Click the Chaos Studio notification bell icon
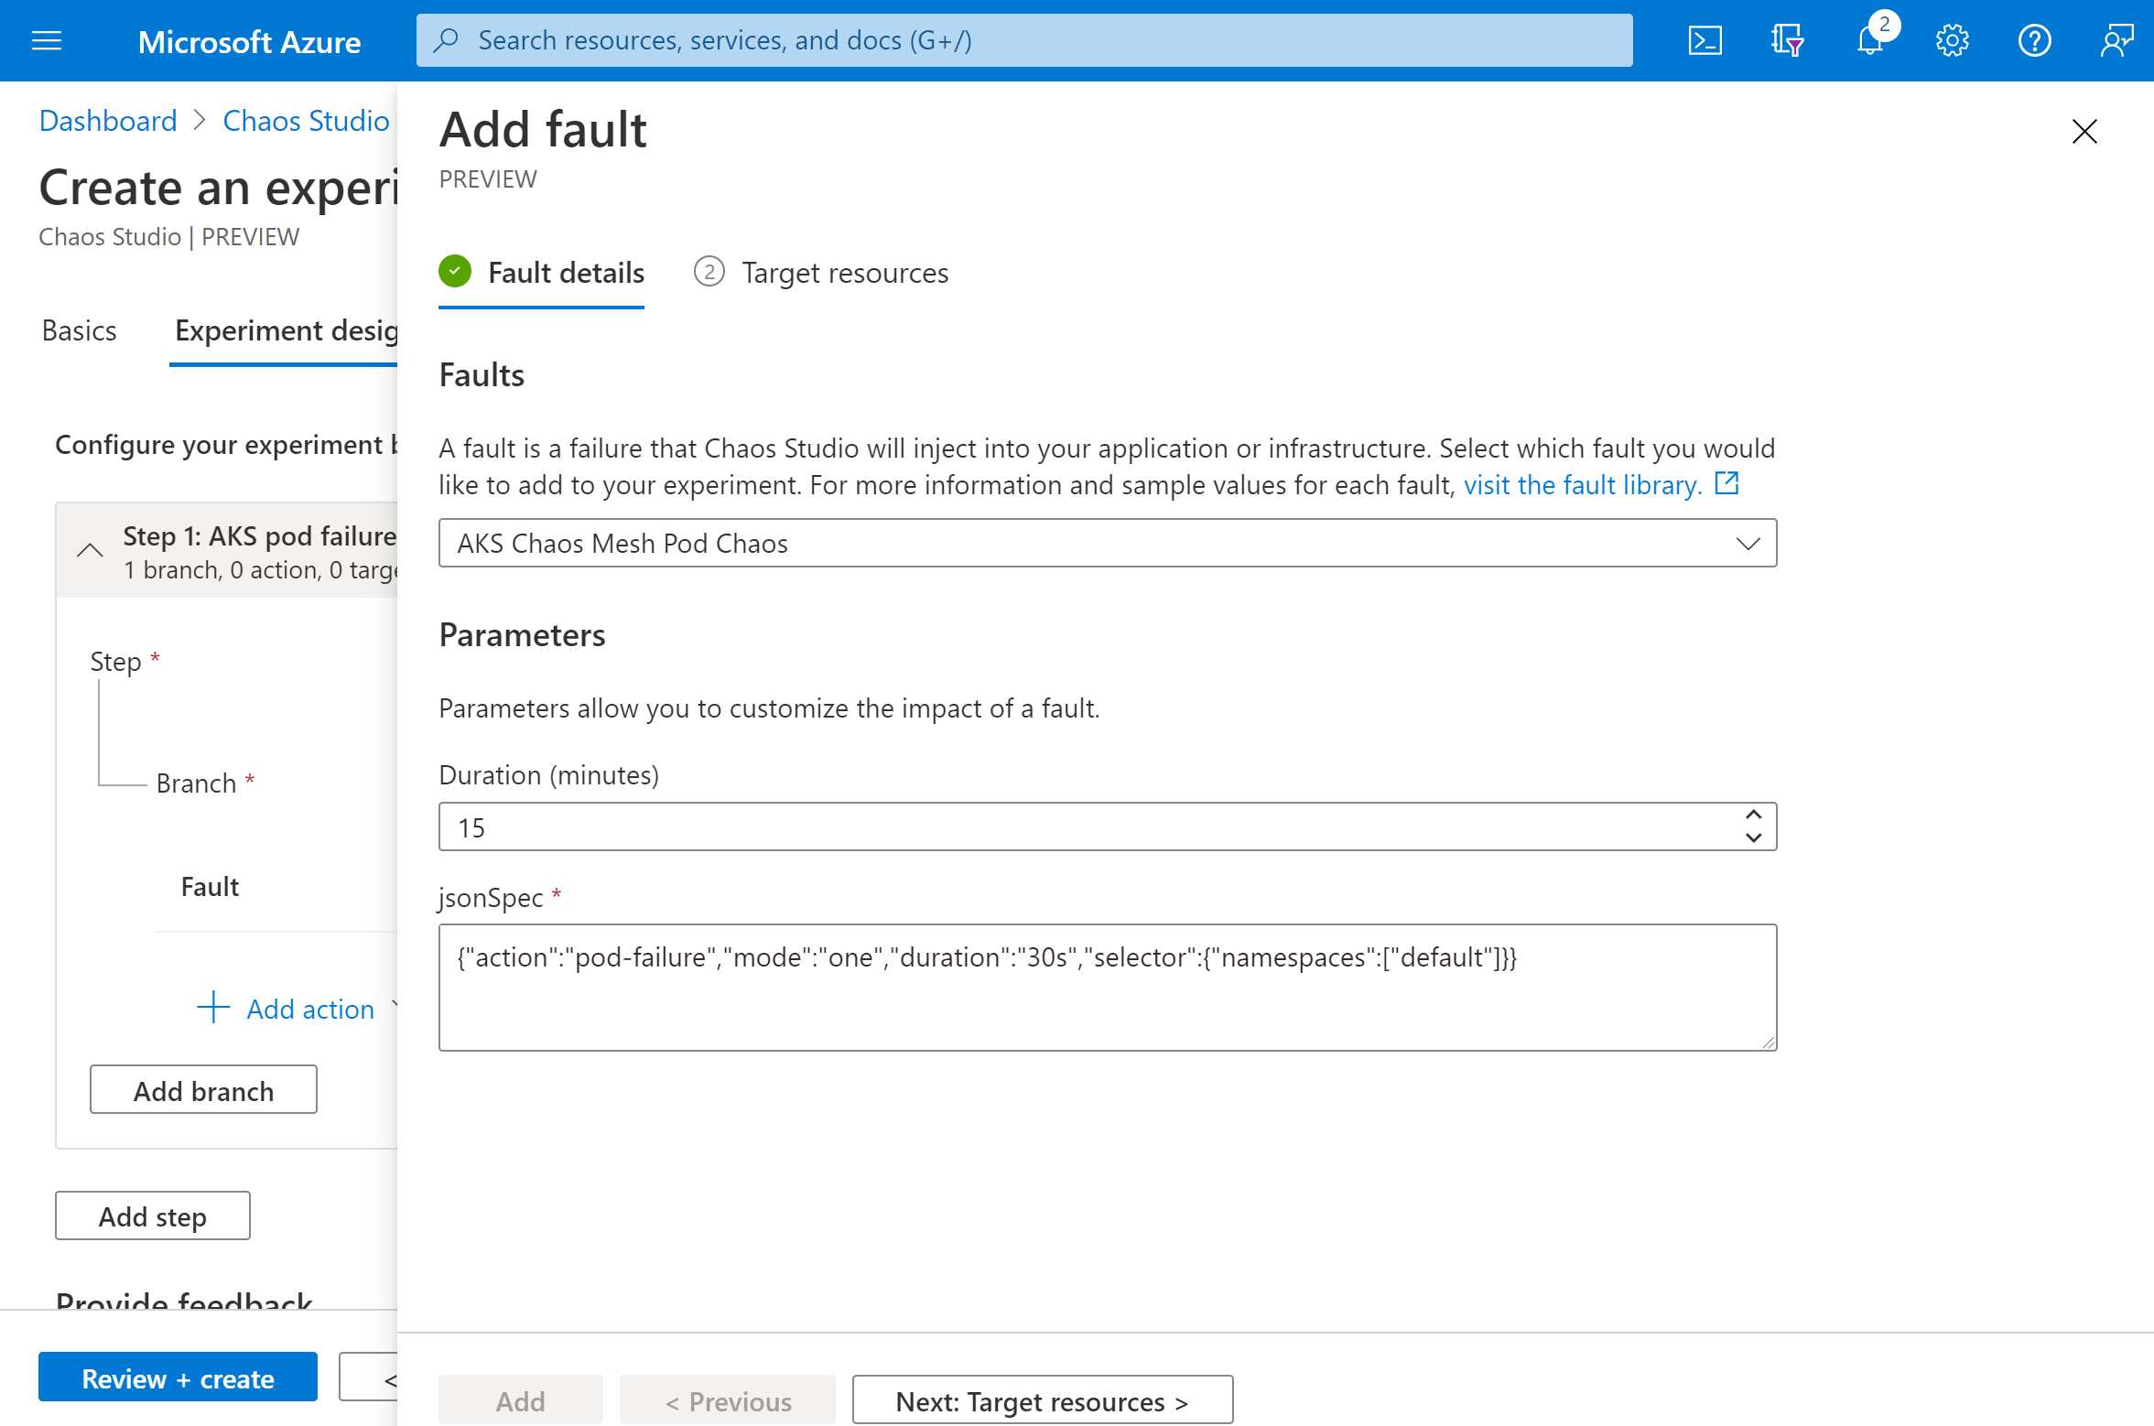Screen dimensions: 2154x1426 click(1872, 39)
